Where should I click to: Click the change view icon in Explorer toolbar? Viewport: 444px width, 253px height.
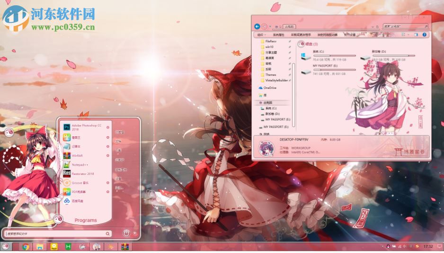(403, 35)
